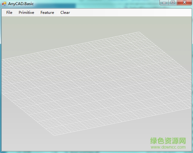Open the Feature menu
Screen dimensions: 193x153
pyautogui.click(x=47, y=13)
